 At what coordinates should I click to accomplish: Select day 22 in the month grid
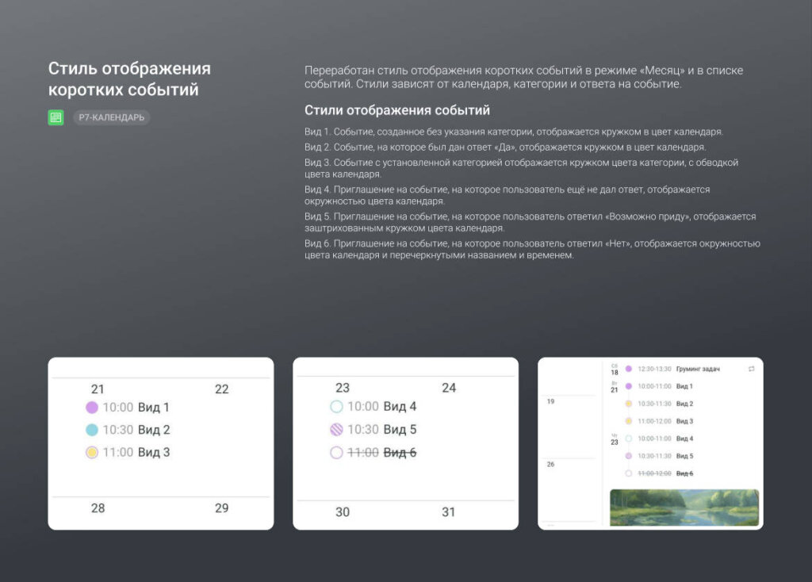click(x=222, y=389)
